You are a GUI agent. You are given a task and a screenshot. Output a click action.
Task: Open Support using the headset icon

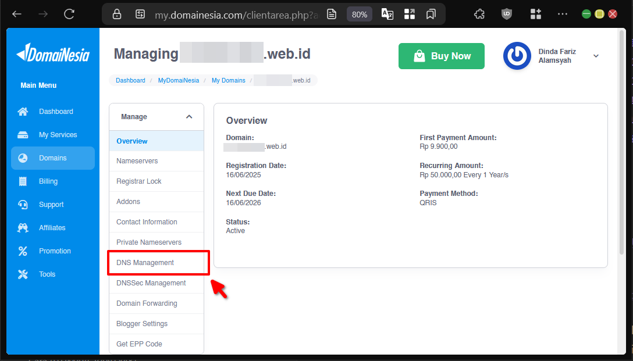click(22, 204)
